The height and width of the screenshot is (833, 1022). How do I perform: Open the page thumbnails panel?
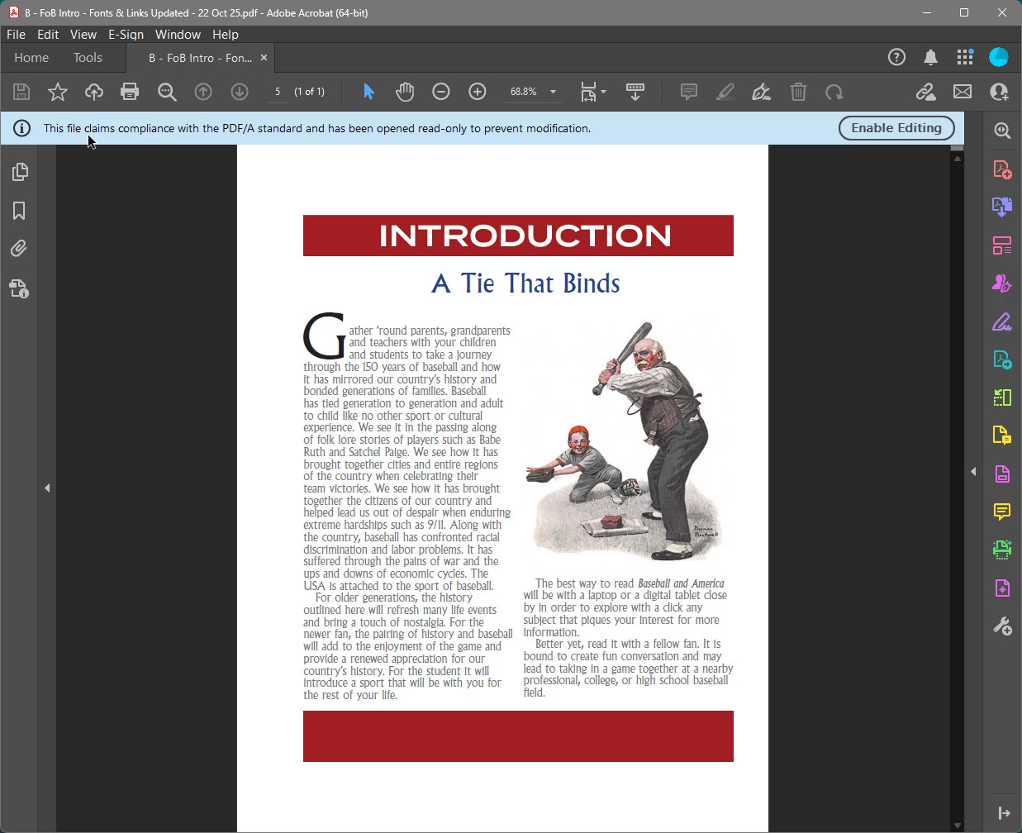19,172
